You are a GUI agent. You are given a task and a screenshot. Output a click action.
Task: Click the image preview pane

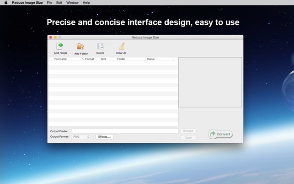[210, 82]
